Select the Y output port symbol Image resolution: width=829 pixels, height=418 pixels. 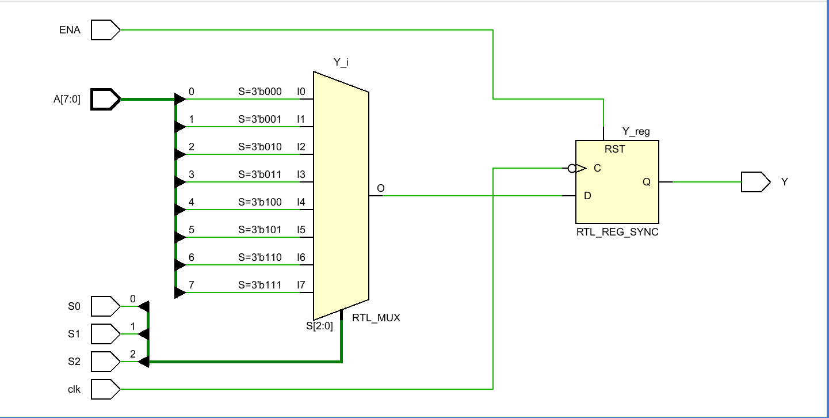755,182
